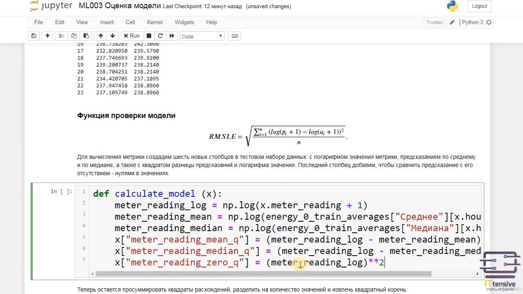Open the Insert menu
Viewport: 523px width, 294px height.
click(107, 22)
